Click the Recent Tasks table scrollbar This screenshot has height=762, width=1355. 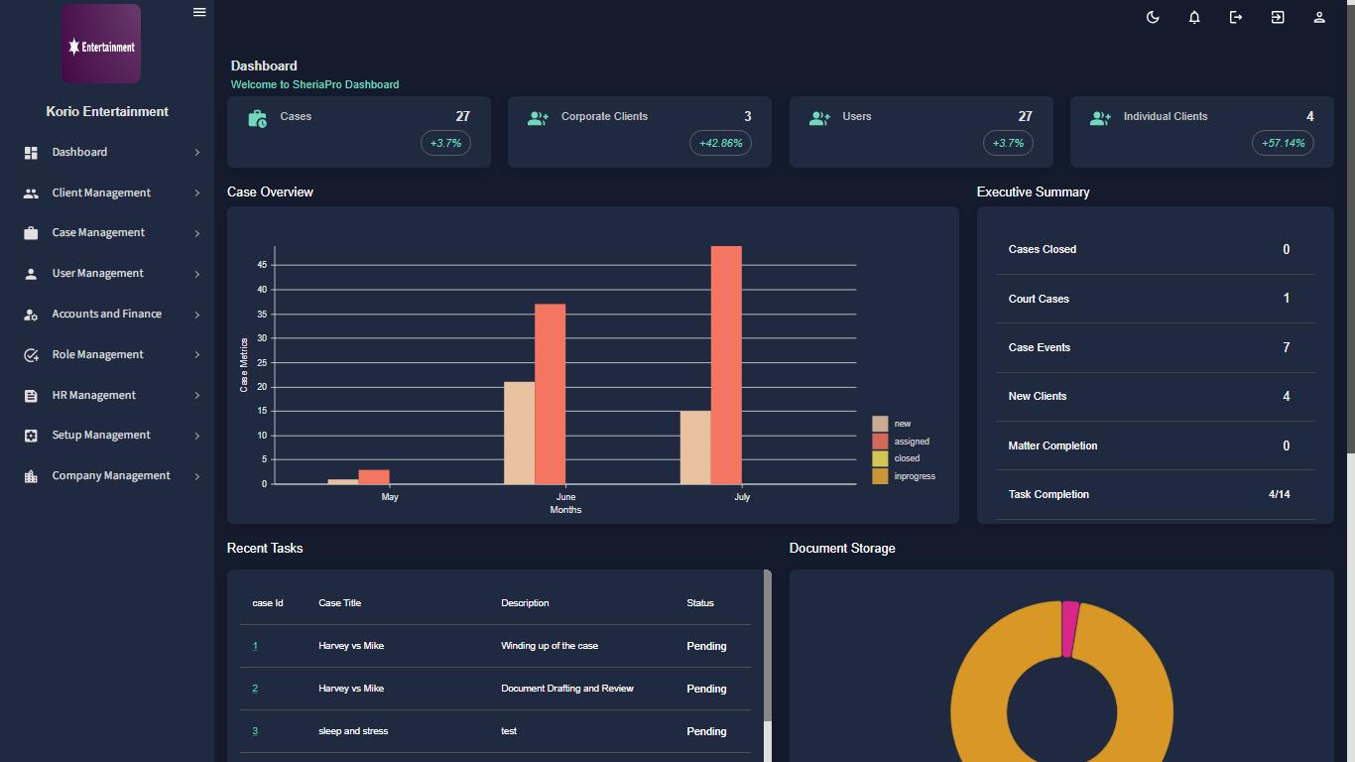coord(767,645)
